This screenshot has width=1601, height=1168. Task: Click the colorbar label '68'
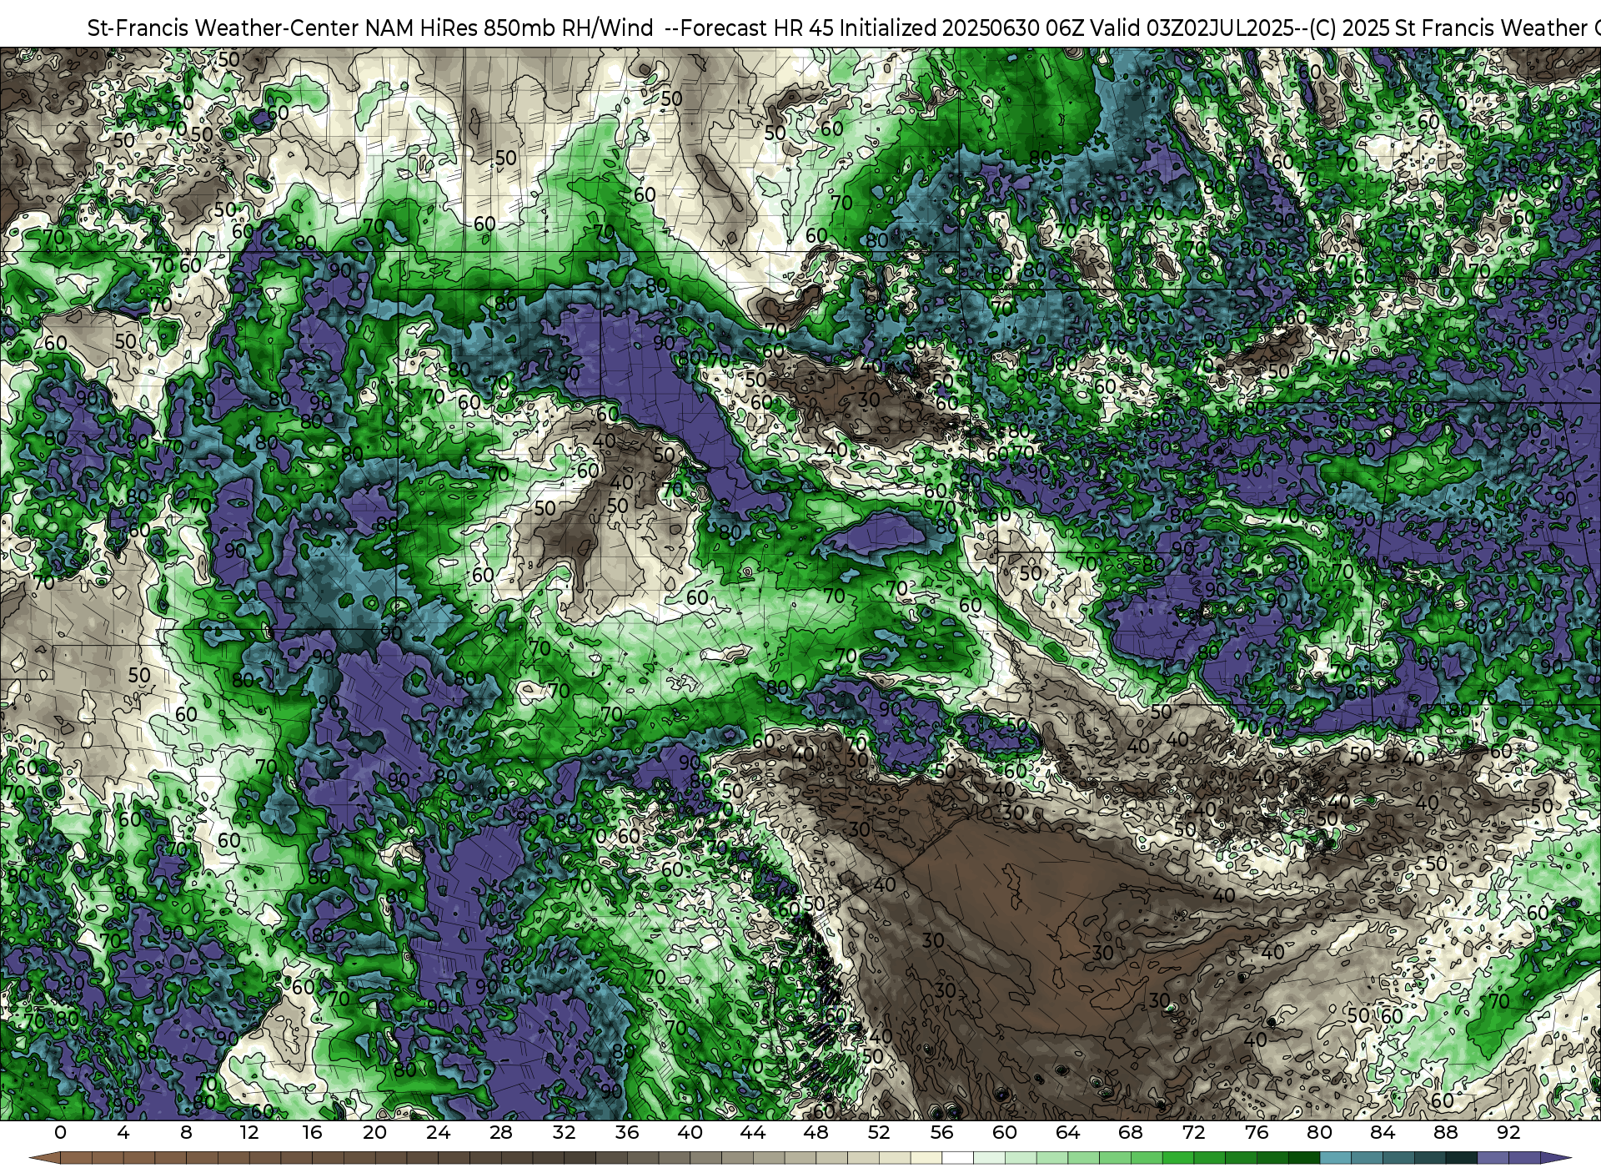(x=1130, y=1132)
